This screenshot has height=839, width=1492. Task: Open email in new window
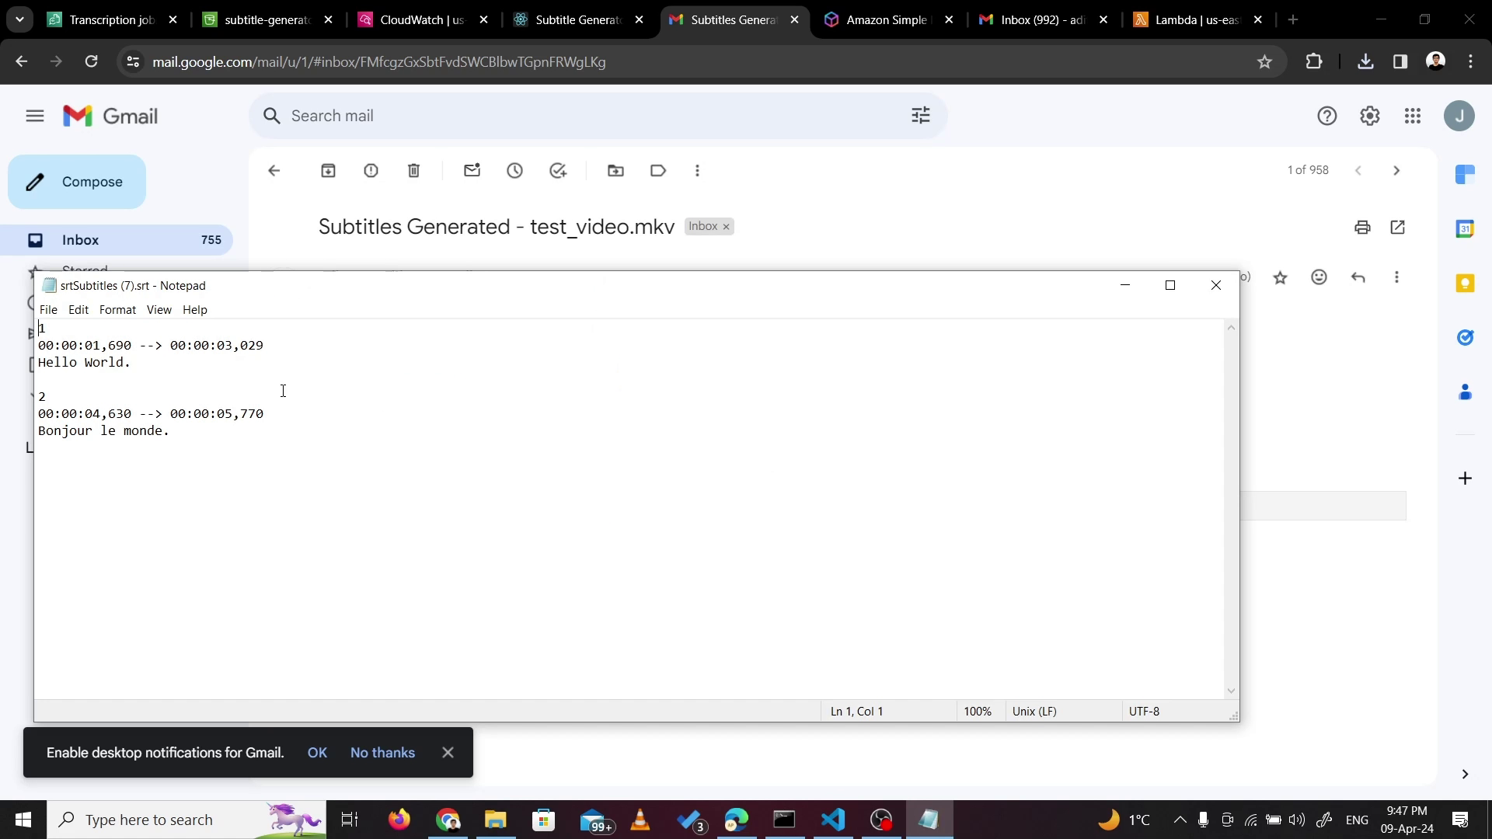coord(1397,228)
